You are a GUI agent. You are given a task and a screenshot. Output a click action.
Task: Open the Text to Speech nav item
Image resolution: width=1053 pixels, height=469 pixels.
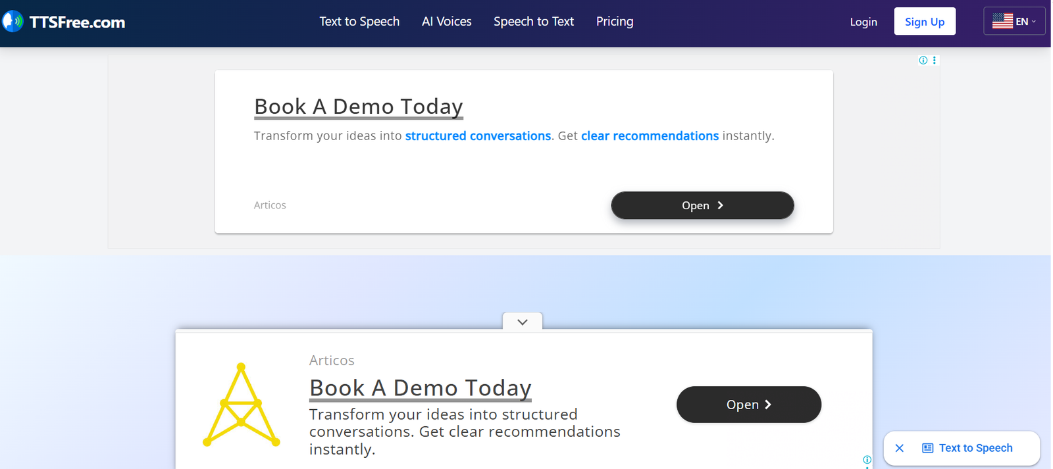(x=359, y=22)
